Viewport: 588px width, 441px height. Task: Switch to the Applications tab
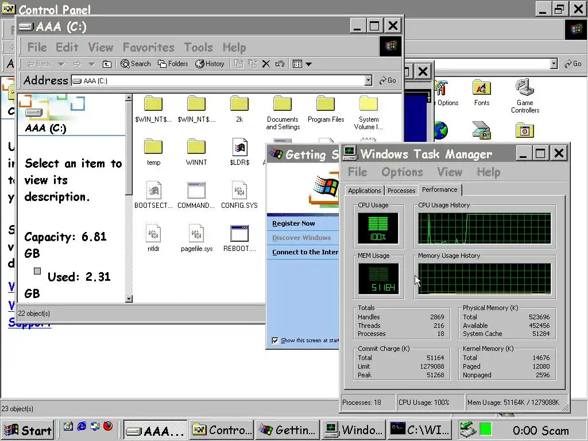[364, 191]
